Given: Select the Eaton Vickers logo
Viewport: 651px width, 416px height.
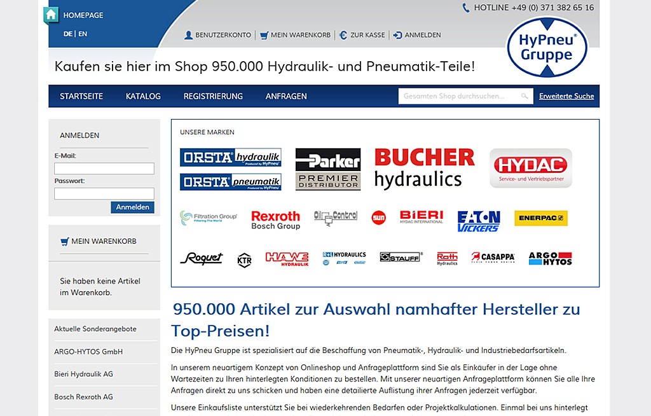Looking at the screenshot, I should point(479,220).
